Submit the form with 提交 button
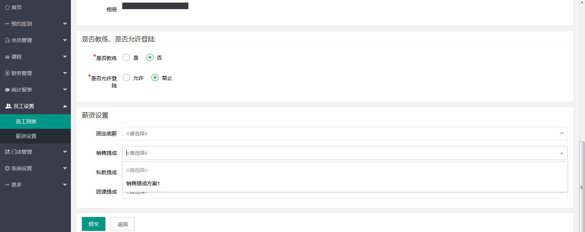The height and width of the screenshot is (232, 585). pos(94,224)
